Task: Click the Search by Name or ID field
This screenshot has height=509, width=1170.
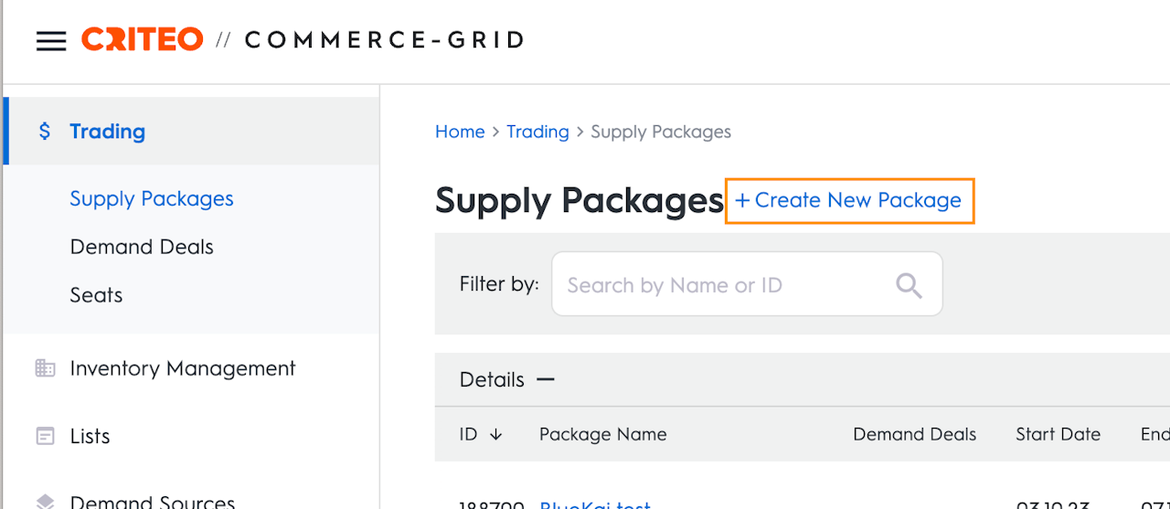Action: click(722, 285)
